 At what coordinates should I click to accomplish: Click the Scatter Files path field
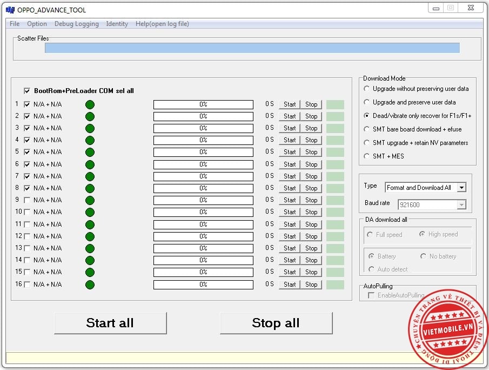point(252,48)
